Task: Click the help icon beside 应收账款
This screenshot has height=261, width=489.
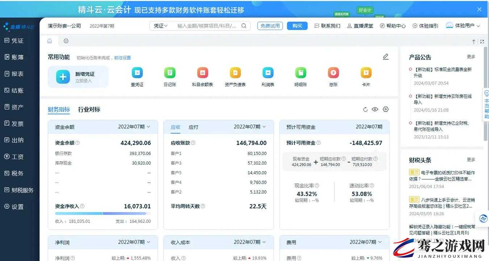Action: click(x=193, y=143)
